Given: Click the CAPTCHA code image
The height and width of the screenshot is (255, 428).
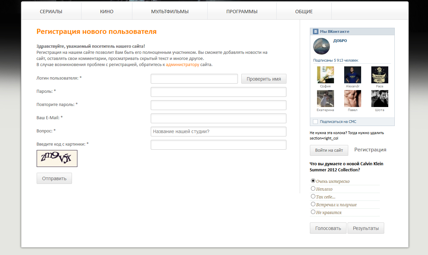Looking at the screenshot, I should click(57, 158).
